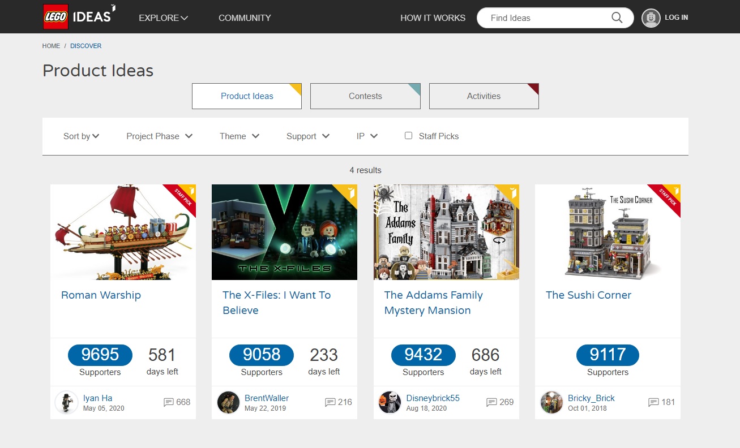The width and height of the screenshot is (740, 448).
Task: Bookmark the Roman Warship project
Action: pos(191,190)
